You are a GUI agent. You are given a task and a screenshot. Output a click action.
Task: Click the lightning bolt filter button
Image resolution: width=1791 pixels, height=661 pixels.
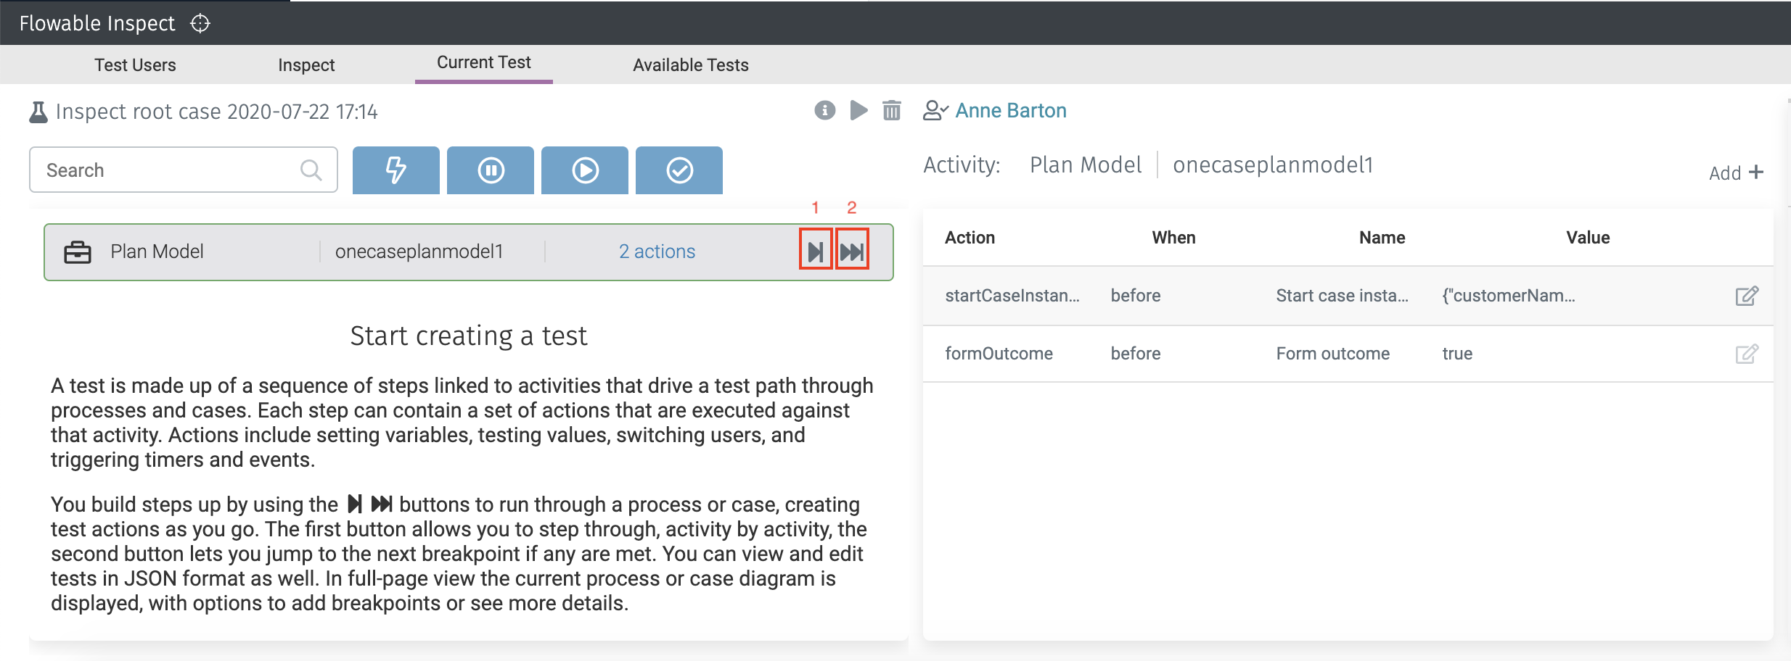pyautogui.click(x=396, y=170)
